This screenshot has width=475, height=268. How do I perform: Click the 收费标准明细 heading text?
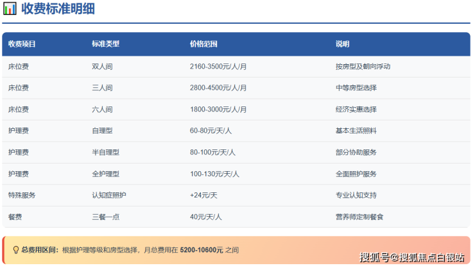click(x=60, y=9)
